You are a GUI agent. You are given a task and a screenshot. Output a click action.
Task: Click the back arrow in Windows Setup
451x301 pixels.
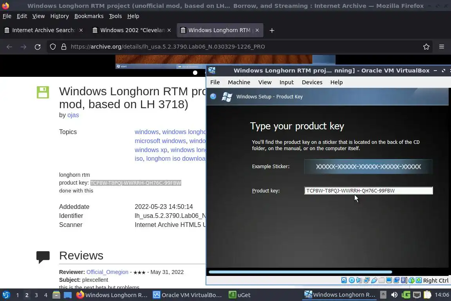pos(213,96)
